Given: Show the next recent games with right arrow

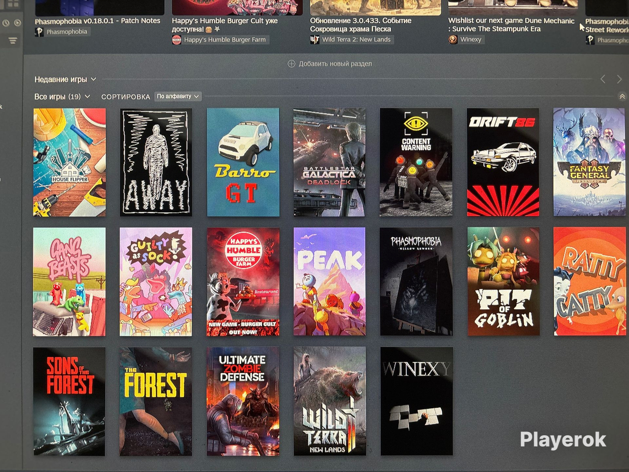Looking at the screenshot, I should [x=619, y=79].
